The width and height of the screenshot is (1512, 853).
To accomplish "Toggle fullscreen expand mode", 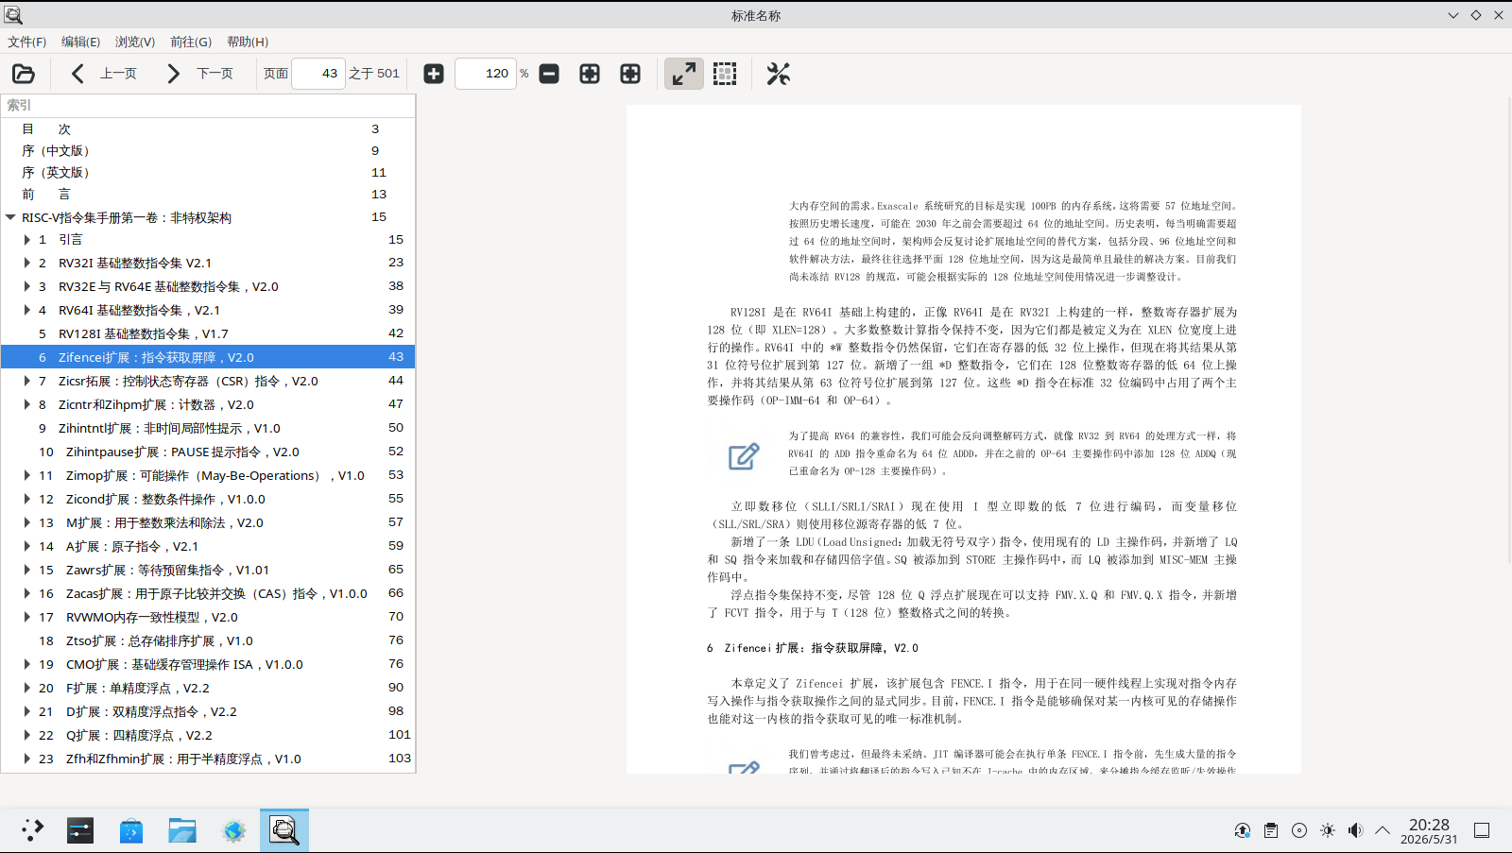I will tap(684, 74).
